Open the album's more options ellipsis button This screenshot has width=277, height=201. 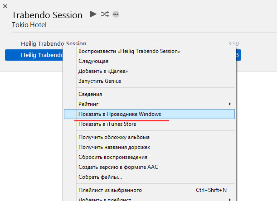tap(116, 14)
